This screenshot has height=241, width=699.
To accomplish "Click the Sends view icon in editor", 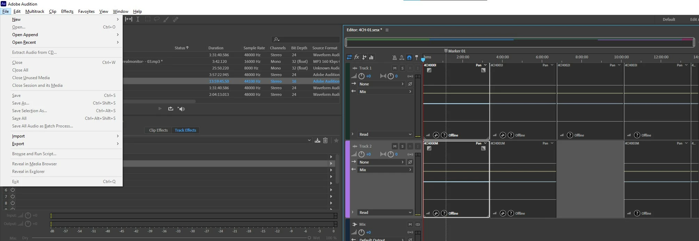I will coord(364,57).
